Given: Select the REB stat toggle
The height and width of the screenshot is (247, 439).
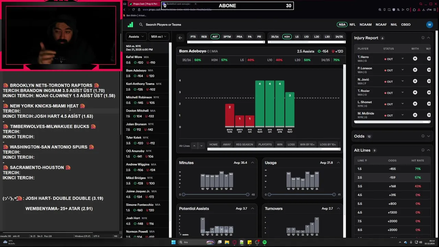Looking at the screenshot, I should (x=204, y=37).
